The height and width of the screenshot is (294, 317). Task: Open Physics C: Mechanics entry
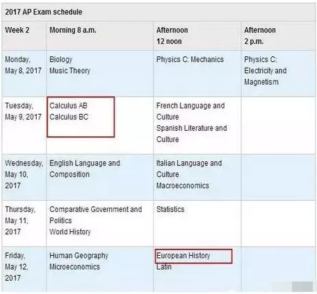click(190, 59)
